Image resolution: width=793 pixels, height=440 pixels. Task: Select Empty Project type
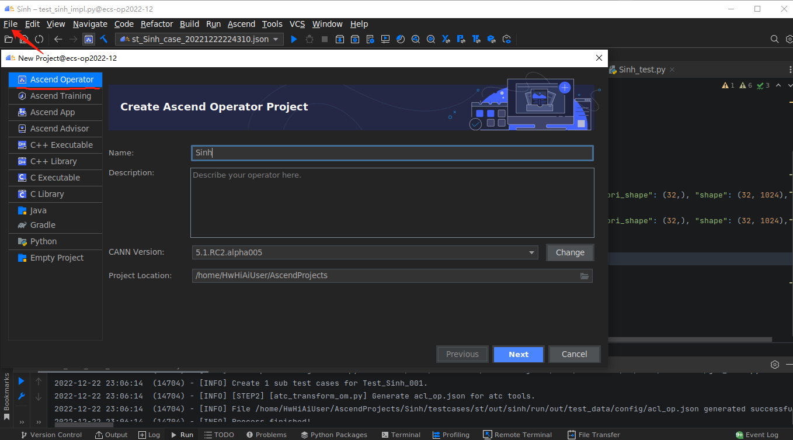tap(55, 258)
